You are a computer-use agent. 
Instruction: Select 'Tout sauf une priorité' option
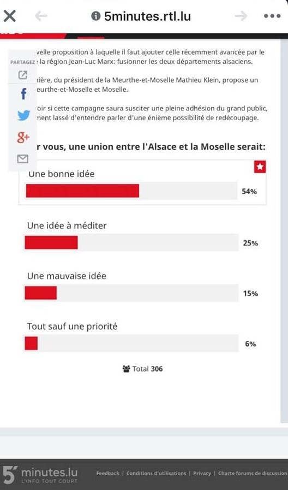[72, 327]
